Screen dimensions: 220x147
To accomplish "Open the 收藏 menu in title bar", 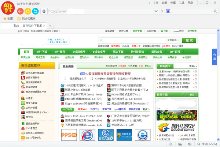I will click(173, 3).
